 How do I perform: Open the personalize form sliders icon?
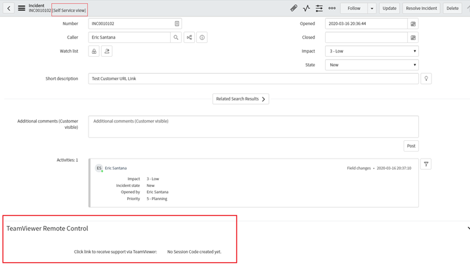pos(319,8)
